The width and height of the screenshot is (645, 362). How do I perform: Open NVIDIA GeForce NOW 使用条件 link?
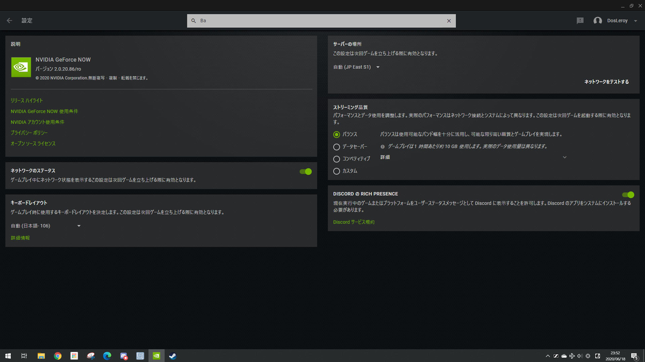(x=44, y=111)
